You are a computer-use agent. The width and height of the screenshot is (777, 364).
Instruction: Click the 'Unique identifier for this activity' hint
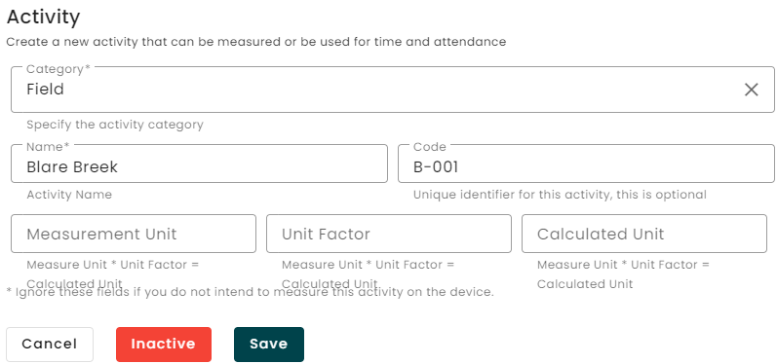[x=560, y=195]
